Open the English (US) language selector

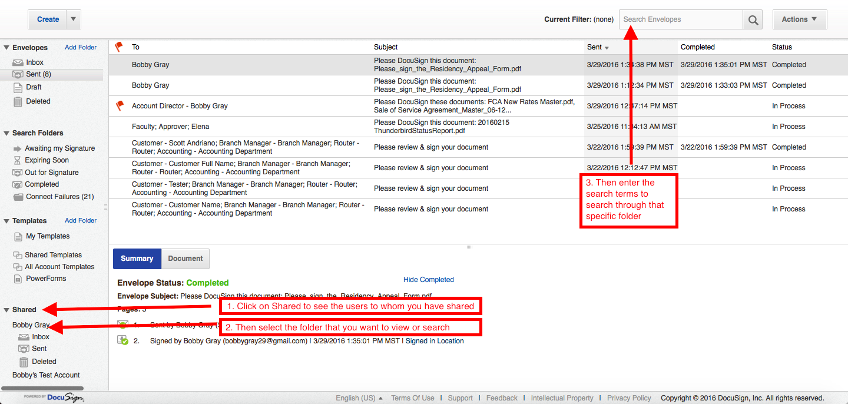pos(359,398)
